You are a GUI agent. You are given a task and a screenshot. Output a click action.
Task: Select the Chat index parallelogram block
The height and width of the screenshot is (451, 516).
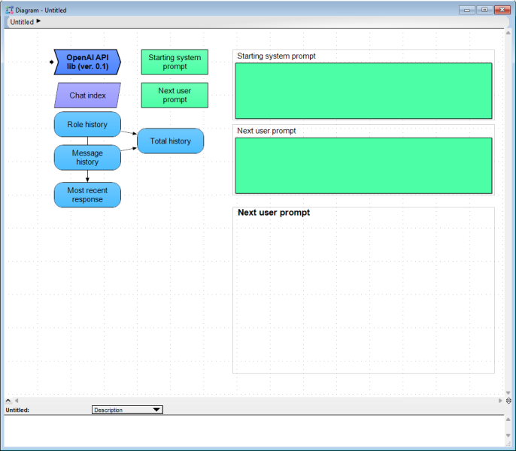coord(87,95)
